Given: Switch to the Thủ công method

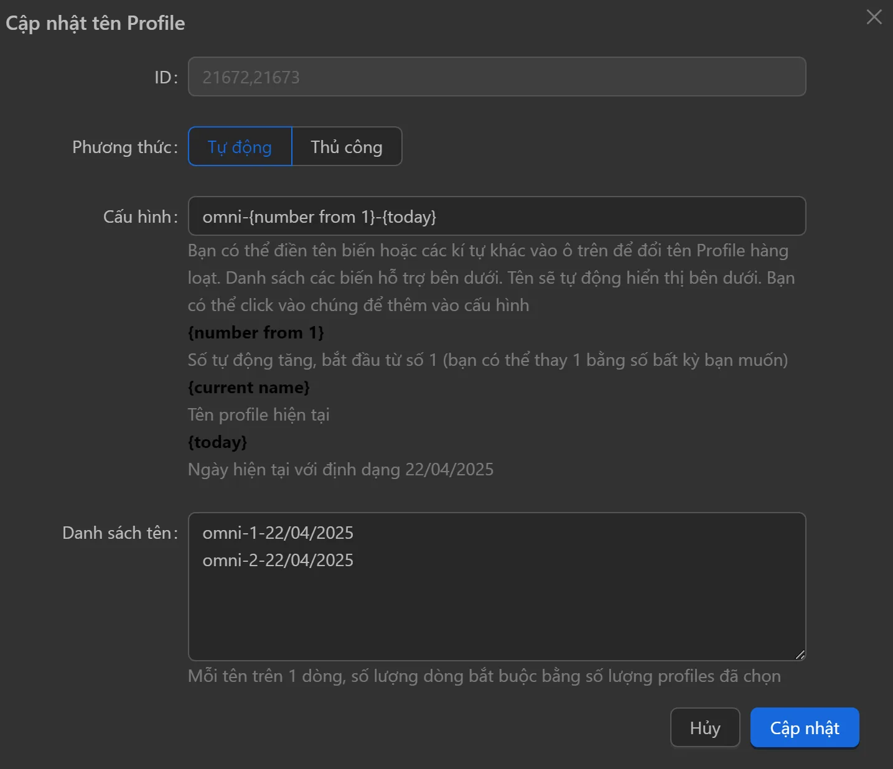Looking at the screenshot, I should point(347,147).
